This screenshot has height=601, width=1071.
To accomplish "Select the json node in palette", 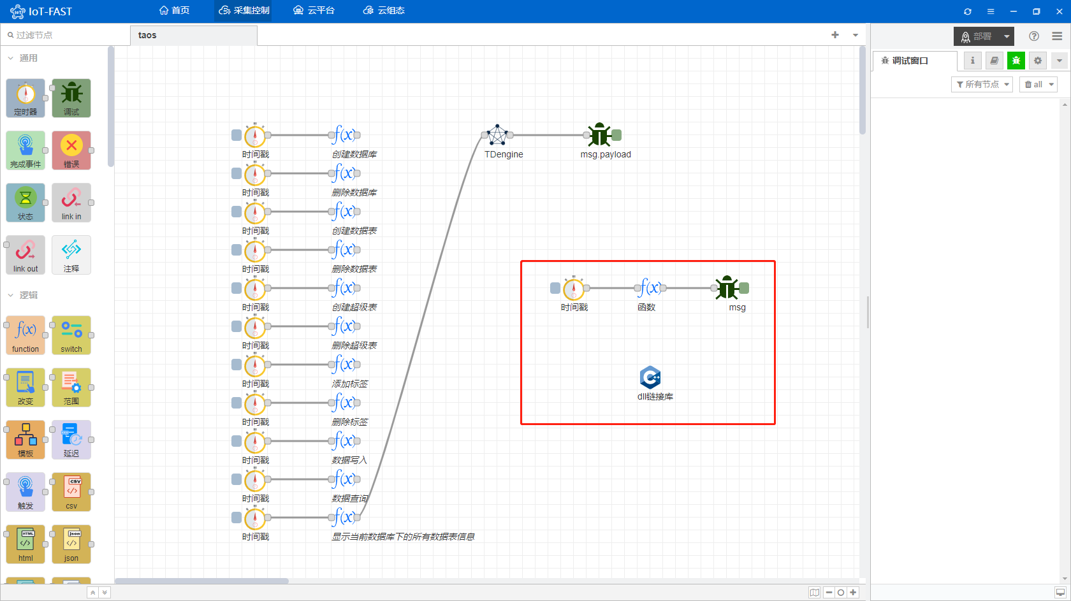I will click(71, 544).
